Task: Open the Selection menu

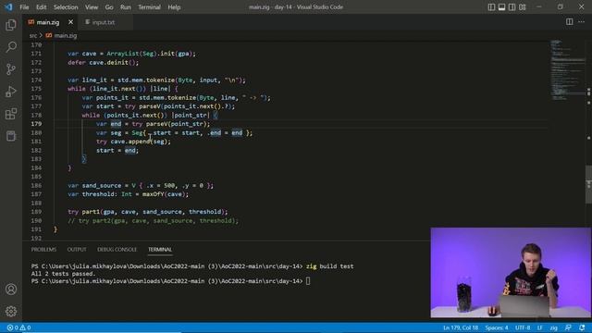Action: [x=66, y=7]
